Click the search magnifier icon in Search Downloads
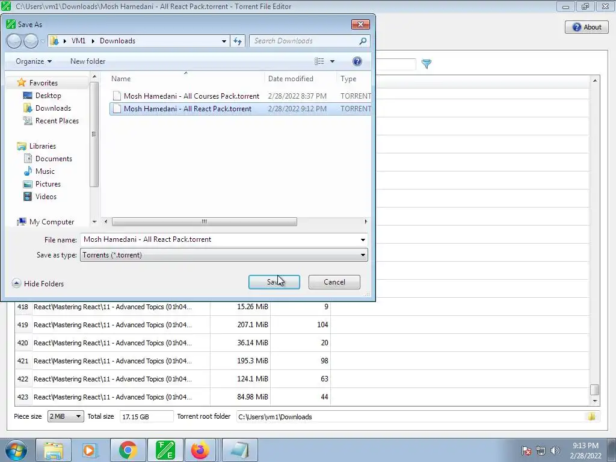The image size is (616, 462). point(363,41)
